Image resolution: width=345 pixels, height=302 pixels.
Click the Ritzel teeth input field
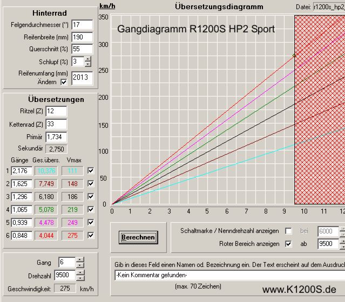coord(56,111)
